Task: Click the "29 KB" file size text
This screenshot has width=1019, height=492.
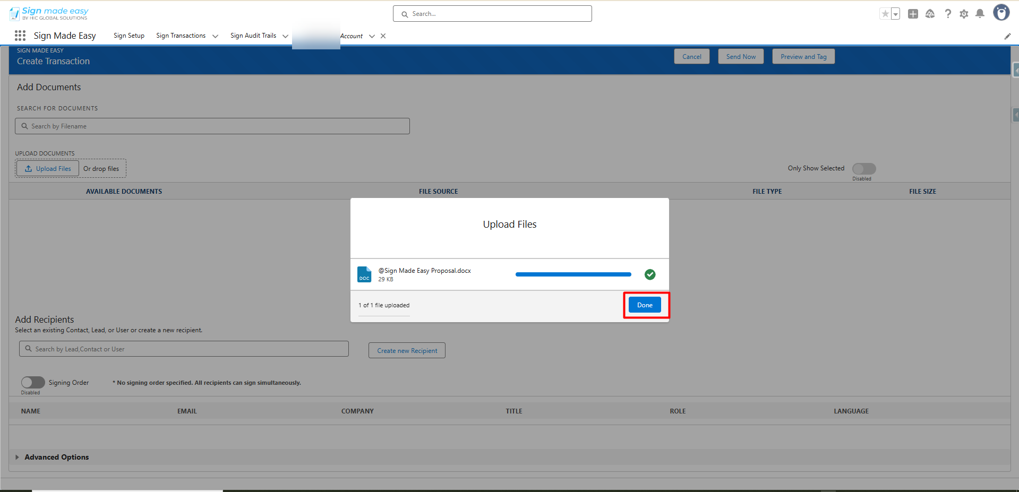Action: click(386, 279)
